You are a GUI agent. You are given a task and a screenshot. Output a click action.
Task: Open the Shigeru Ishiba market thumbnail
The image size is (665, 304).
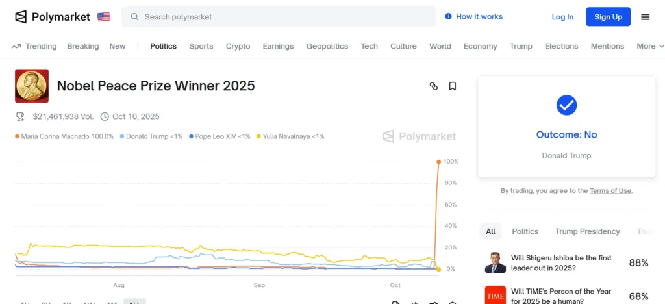tap(496, 262)
